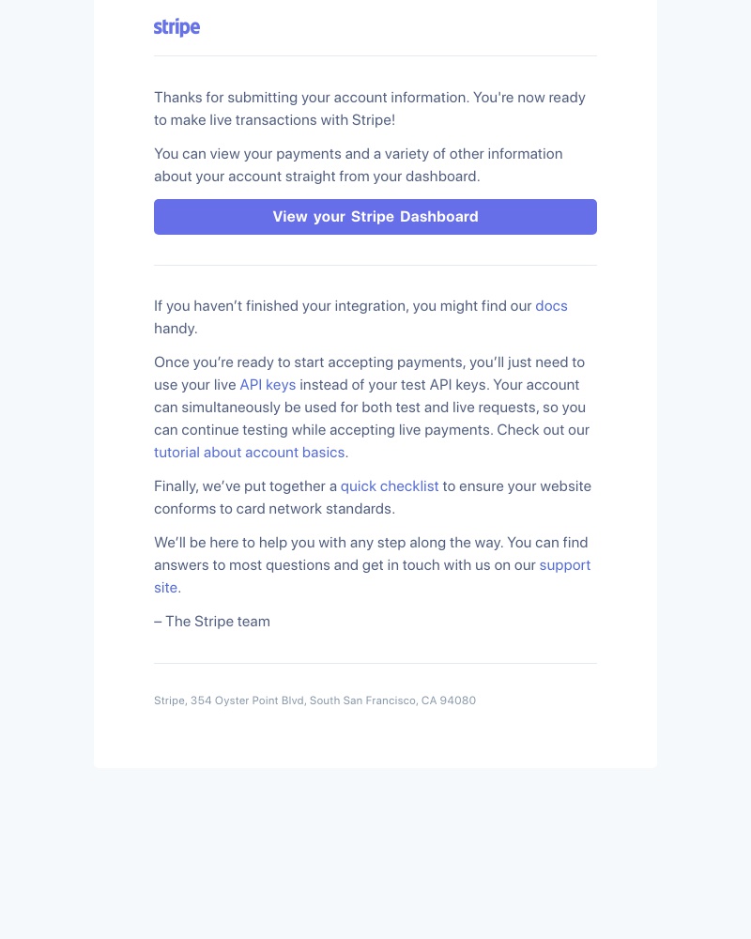Click the paragraph about getting help along the way
751x939 pixels.
click(372, 564)
